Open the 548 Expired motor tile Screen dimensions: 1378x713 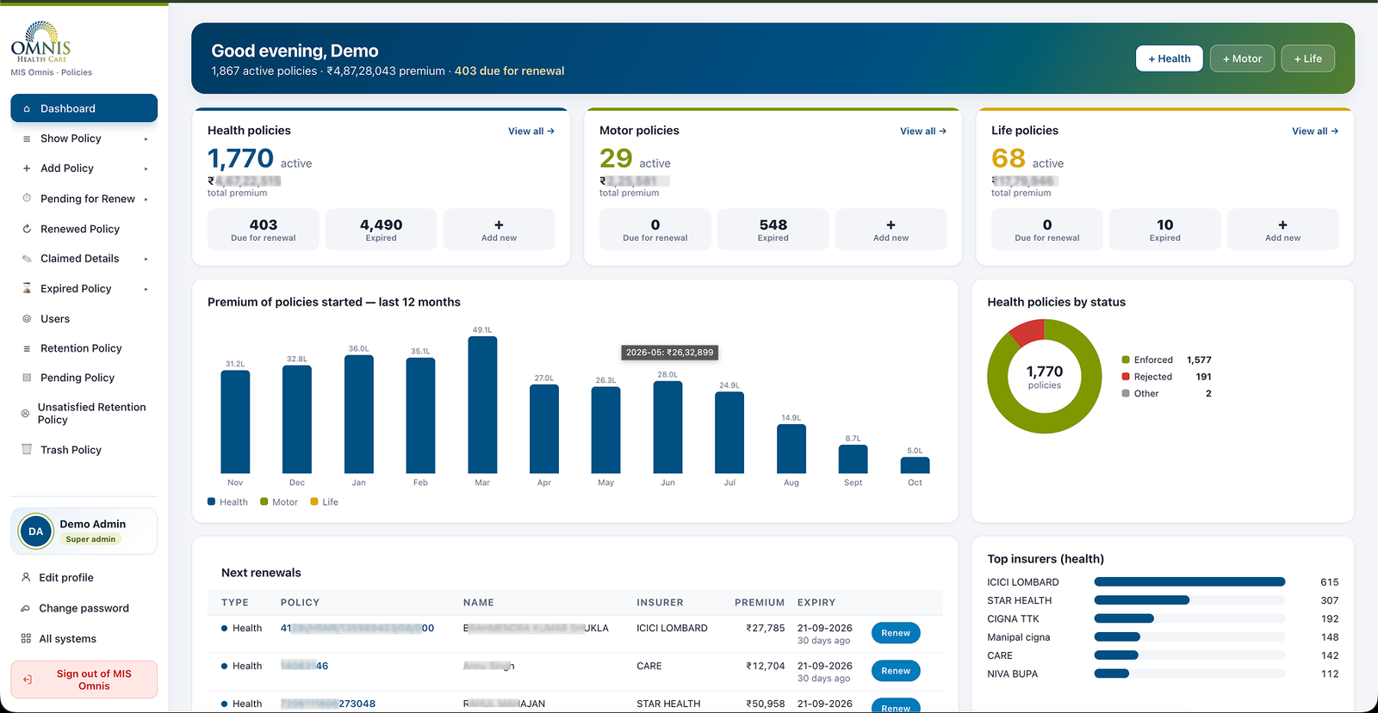[x=773, y=230]
